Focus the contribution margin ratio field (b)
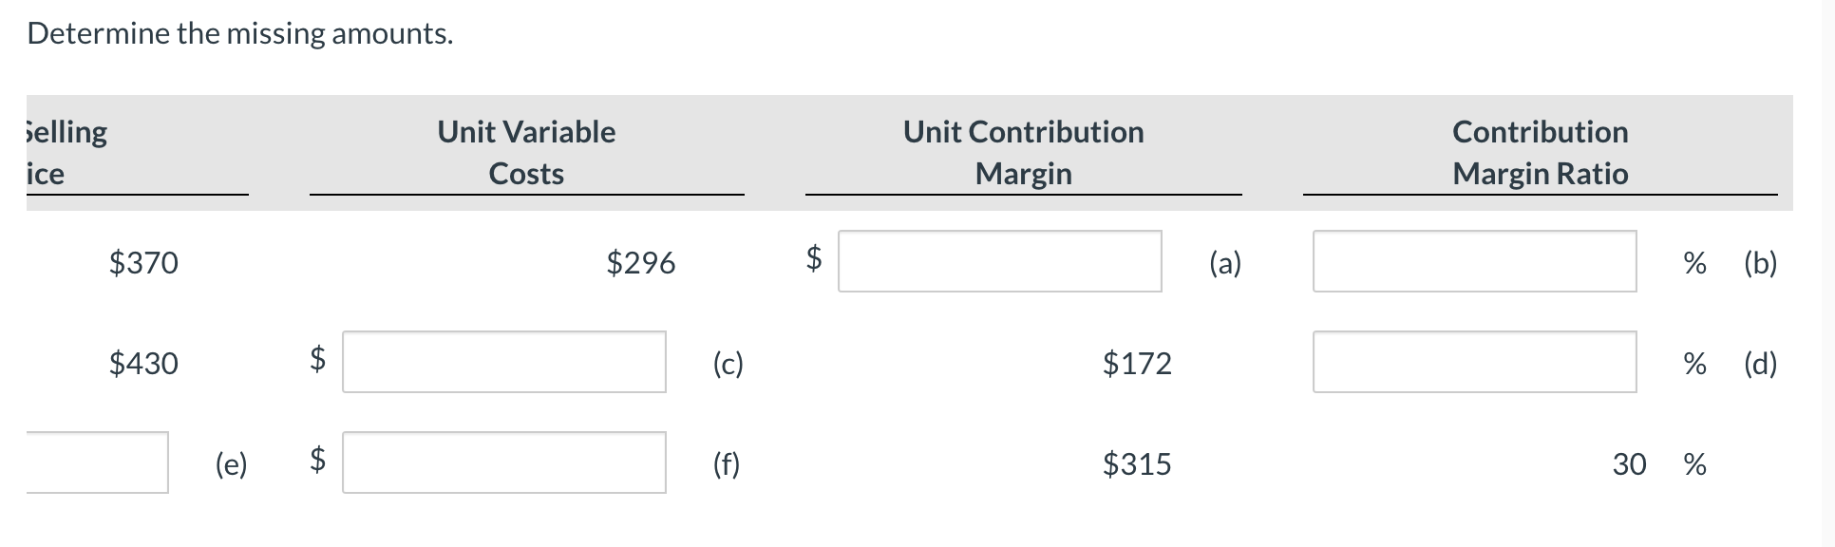The image size is (1835, 547). 1474,261
